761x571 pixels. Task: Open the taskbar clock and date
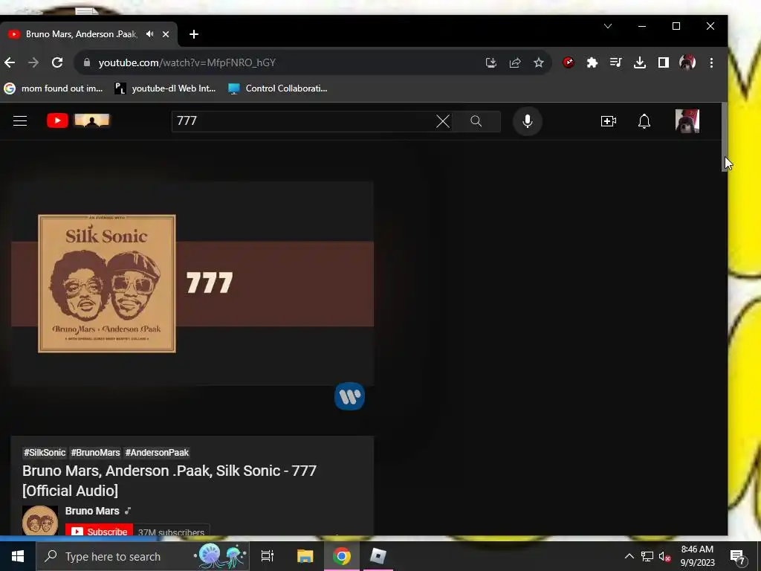point(697,556)
